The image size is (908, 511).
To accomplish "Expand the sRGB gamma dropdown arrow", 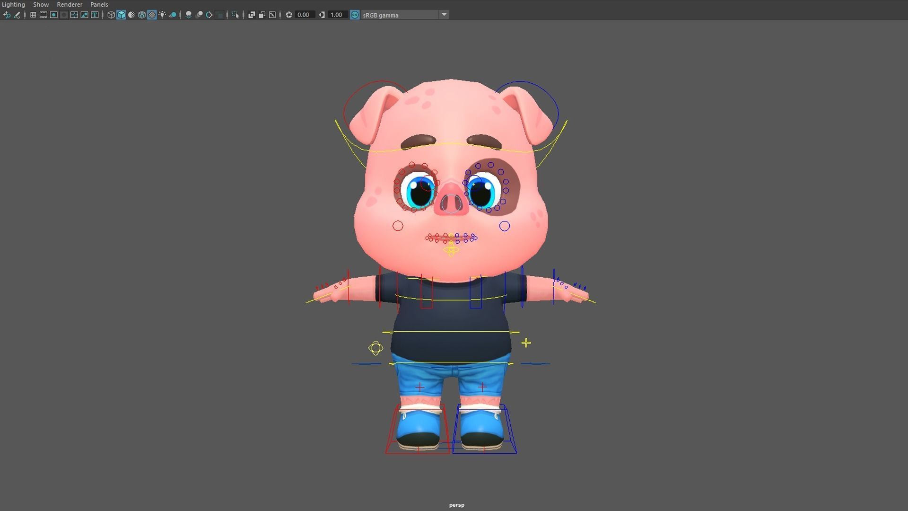I will (444, 15).
